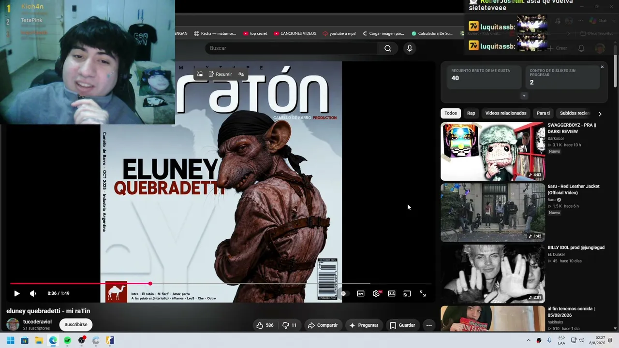The height and width of the screenshot is (348, 619).
Task: Open the Cargar imagen par... bookmark
Action: pos(383,33)
